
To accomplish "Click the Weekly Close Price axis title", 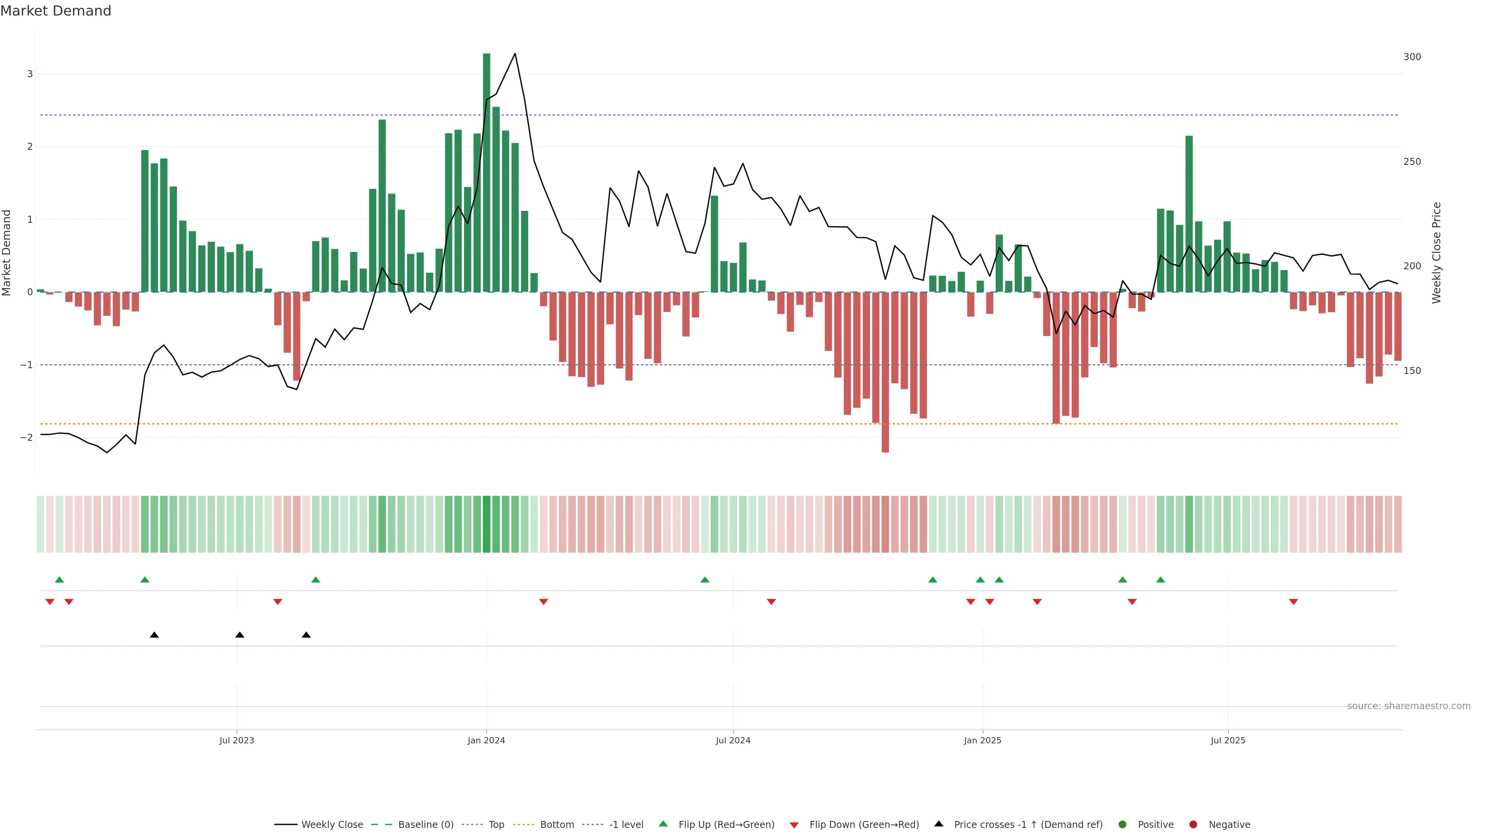I will click(x=1437, y=253).
